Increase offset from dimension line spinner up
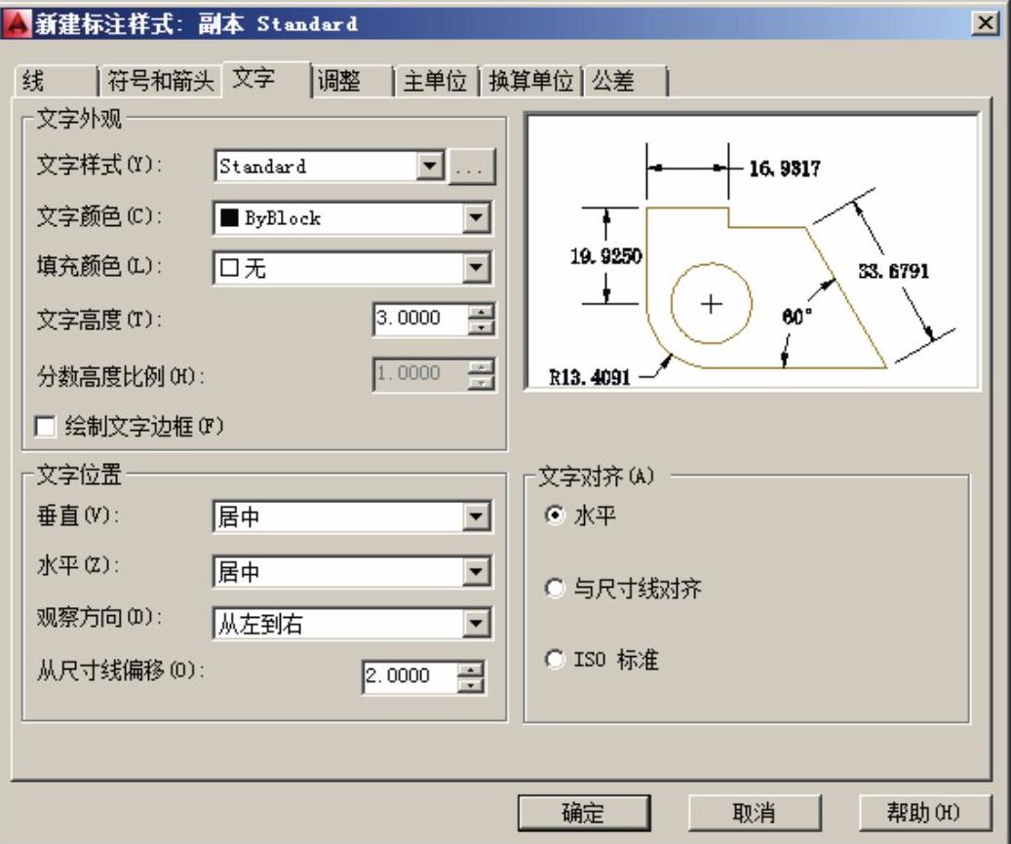 tap(472, 669)
